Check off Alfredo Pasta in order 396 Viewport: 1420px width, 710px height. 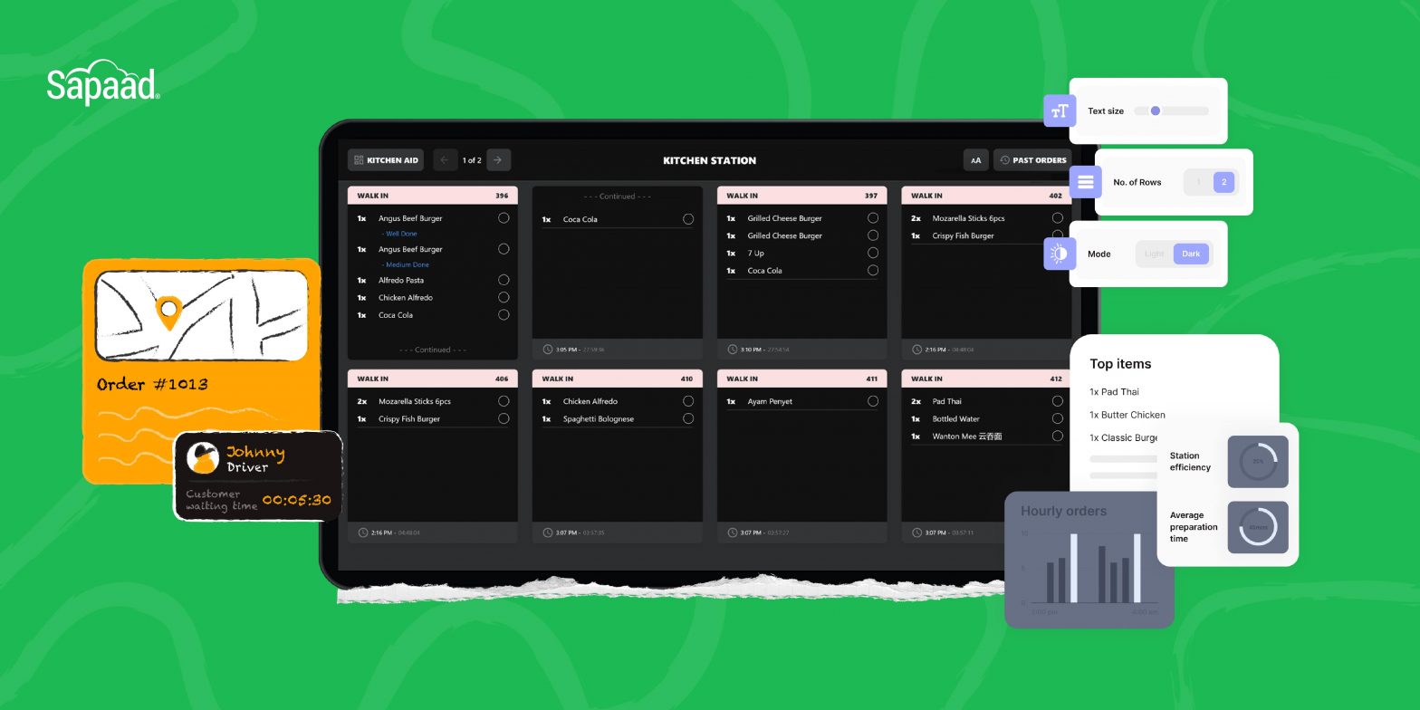[504, 280]
